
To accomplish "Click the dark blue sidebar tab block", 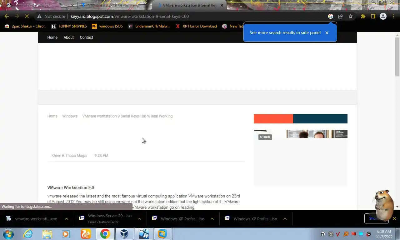I will point(320,119).
